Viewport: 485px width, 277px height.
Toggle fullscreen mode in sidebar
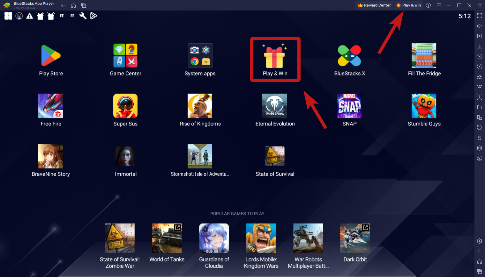coord(480,16)
